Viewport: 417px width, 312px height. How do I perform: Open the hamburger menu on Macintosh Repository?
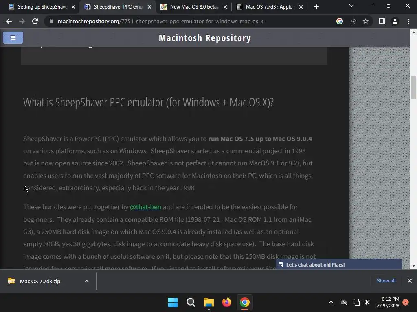pyautogui.click(x=13, y=38)
